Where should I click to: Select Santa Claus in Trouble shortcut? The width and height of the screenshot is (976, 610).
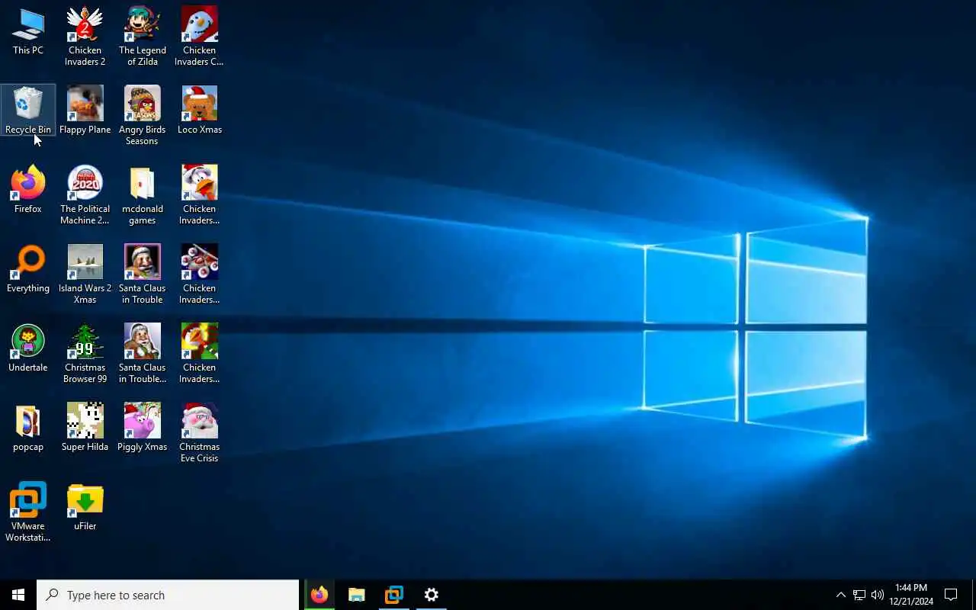point(142,274)
